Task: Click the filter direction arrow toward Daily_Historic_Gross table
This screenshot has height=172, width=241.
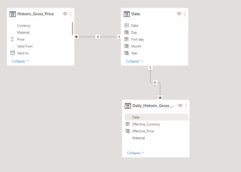Action: [x=155, y=83]
